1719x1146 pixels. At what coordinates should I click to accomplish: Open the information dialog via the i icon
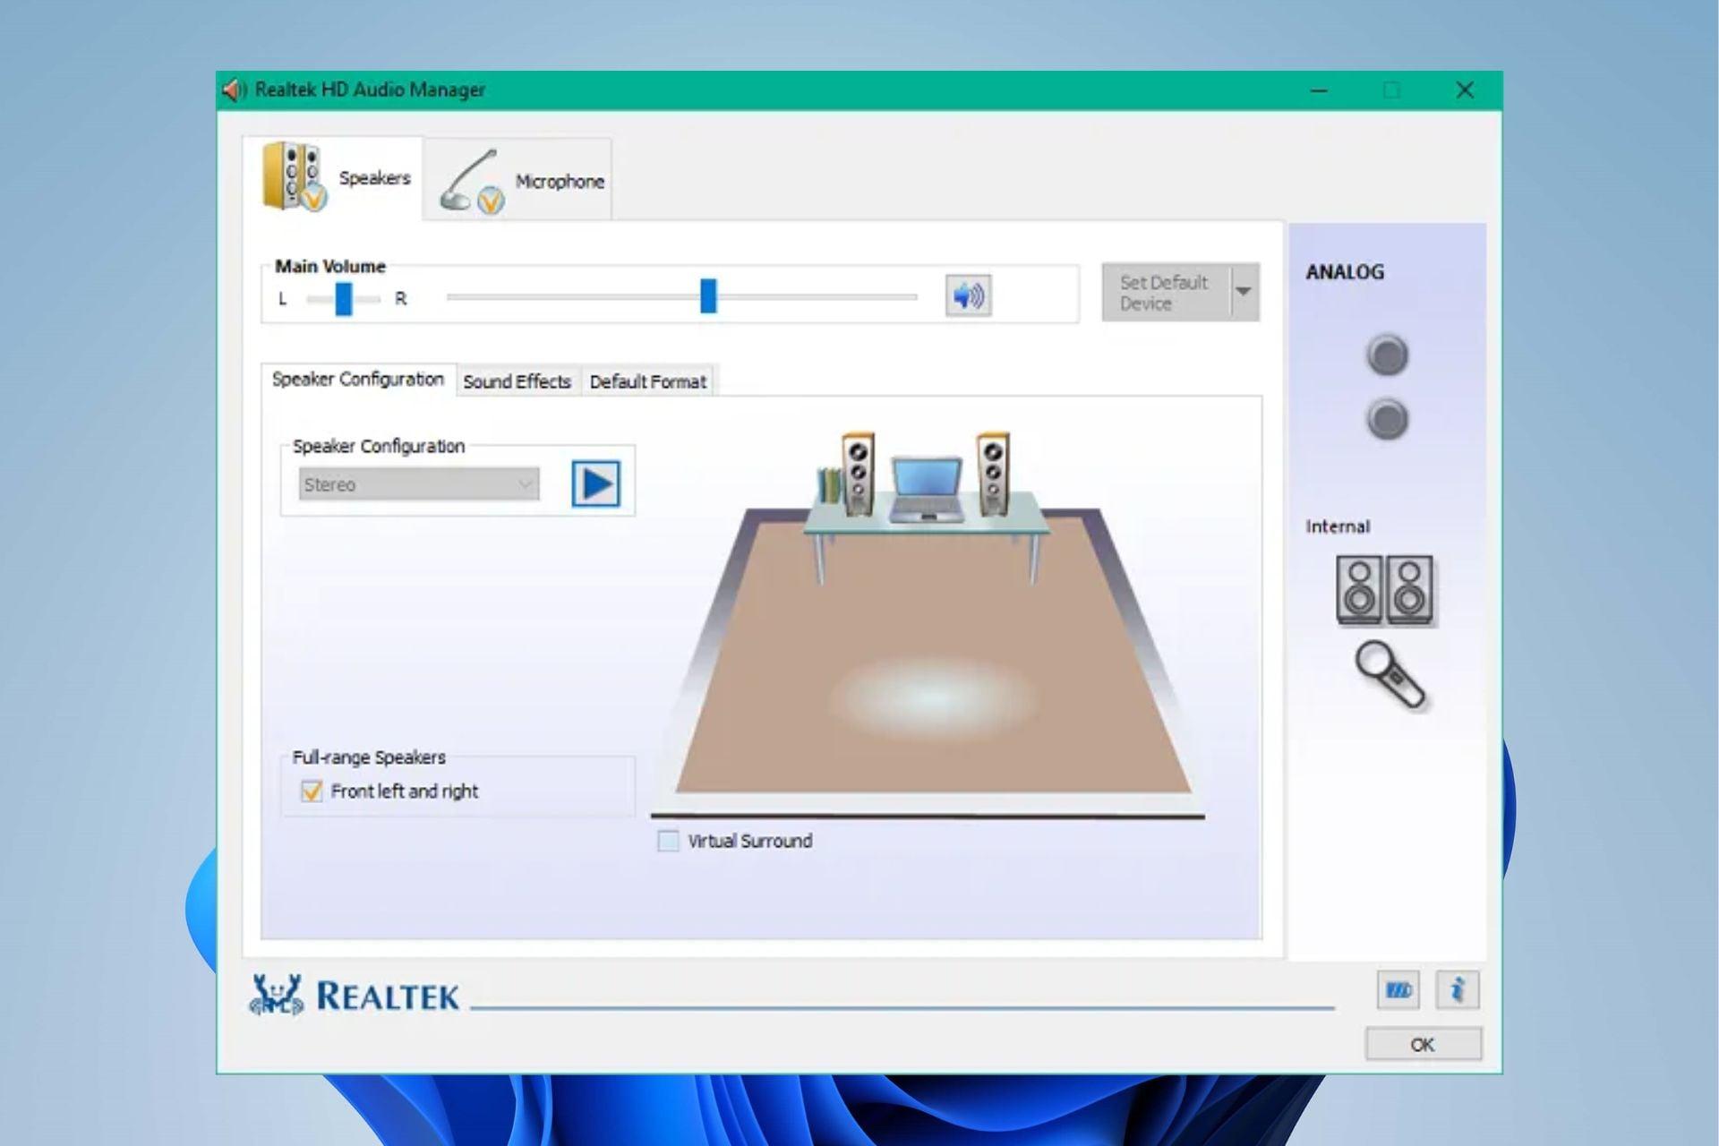coord(1459,989)
